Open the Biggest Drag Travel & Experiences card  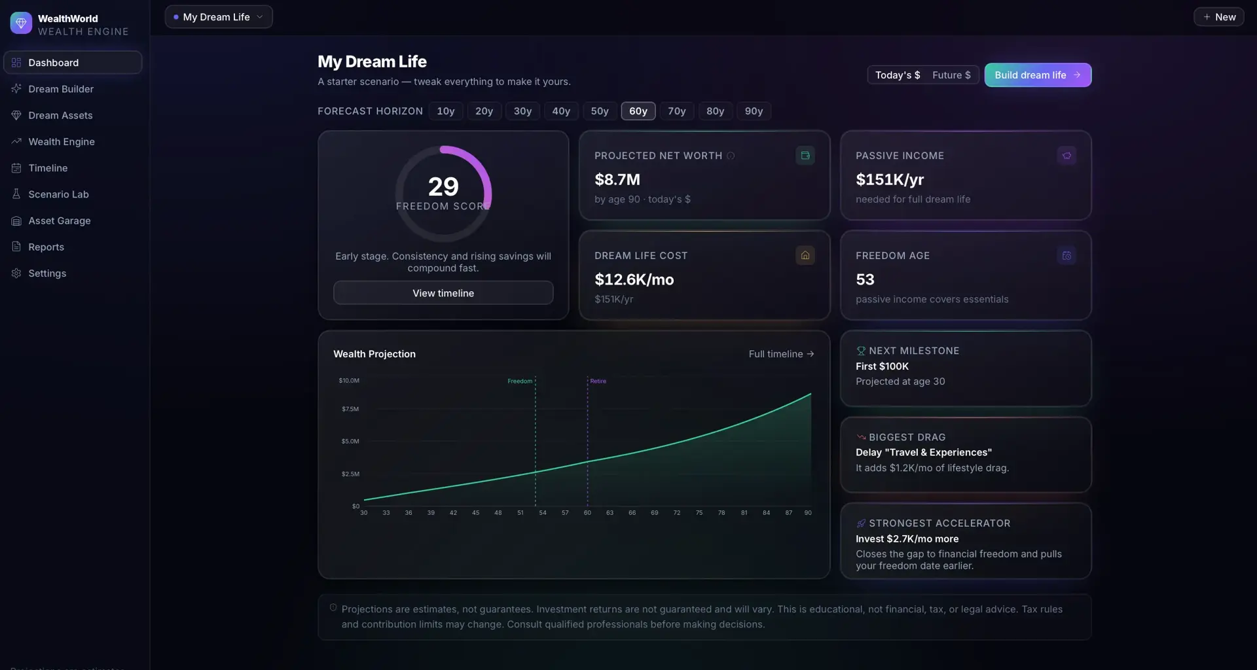point(966,455)
